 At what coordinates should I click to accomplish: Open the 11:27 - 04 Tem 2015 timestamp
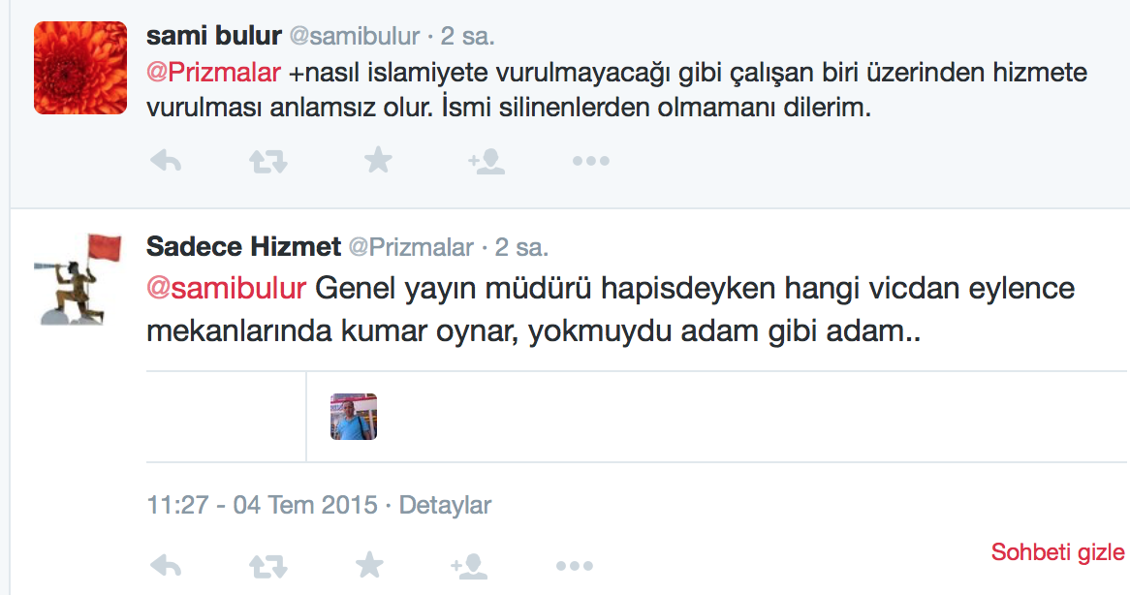[262, 505]
